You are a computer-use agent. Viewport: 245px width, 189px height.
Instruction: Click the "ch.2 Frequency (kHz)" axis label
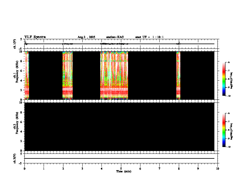pyautogui.click(x=16, y=123)
